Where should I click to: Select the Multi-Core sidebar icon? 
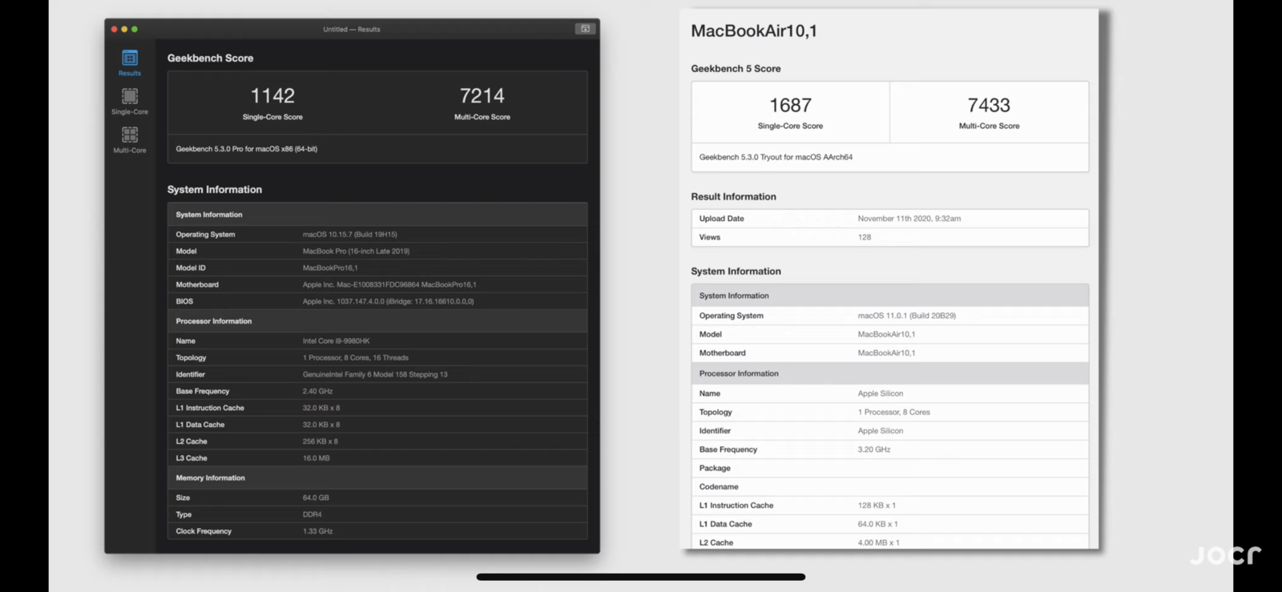(129, 139)
